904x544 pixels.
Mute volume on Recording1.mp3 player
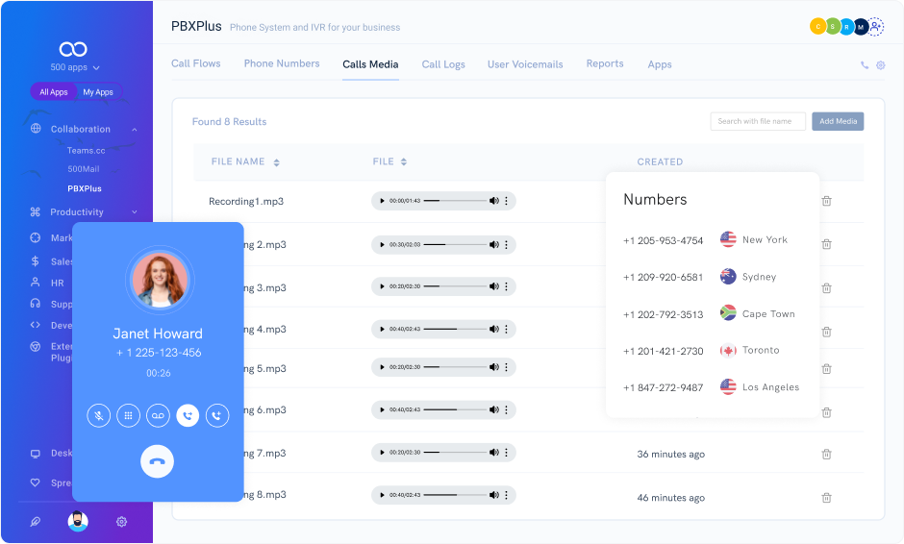point(493,201)
